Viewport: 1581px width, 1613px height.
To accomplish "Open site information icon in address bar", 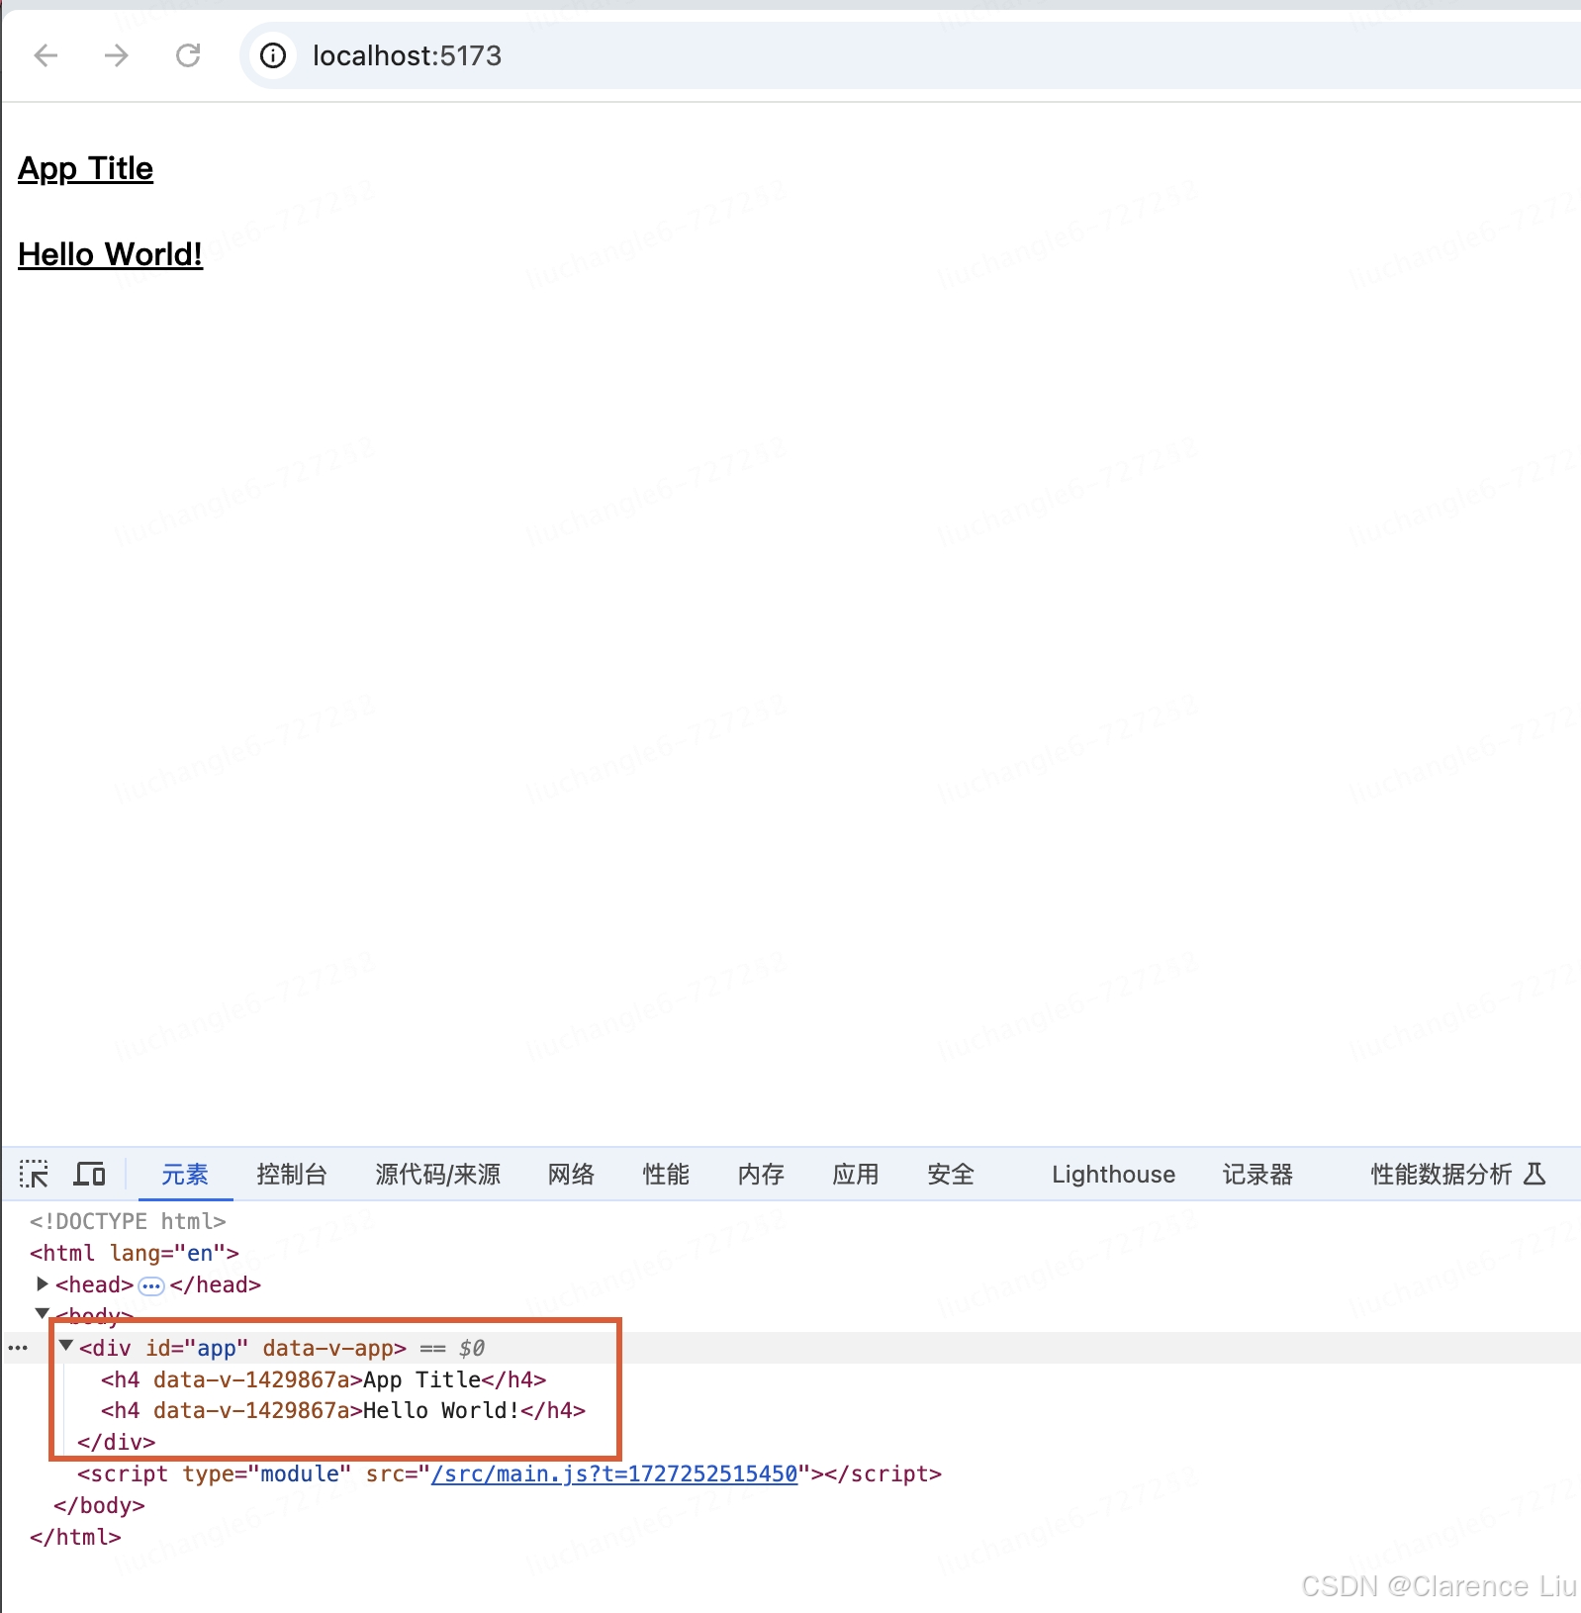I will click(x=273, y=55).
